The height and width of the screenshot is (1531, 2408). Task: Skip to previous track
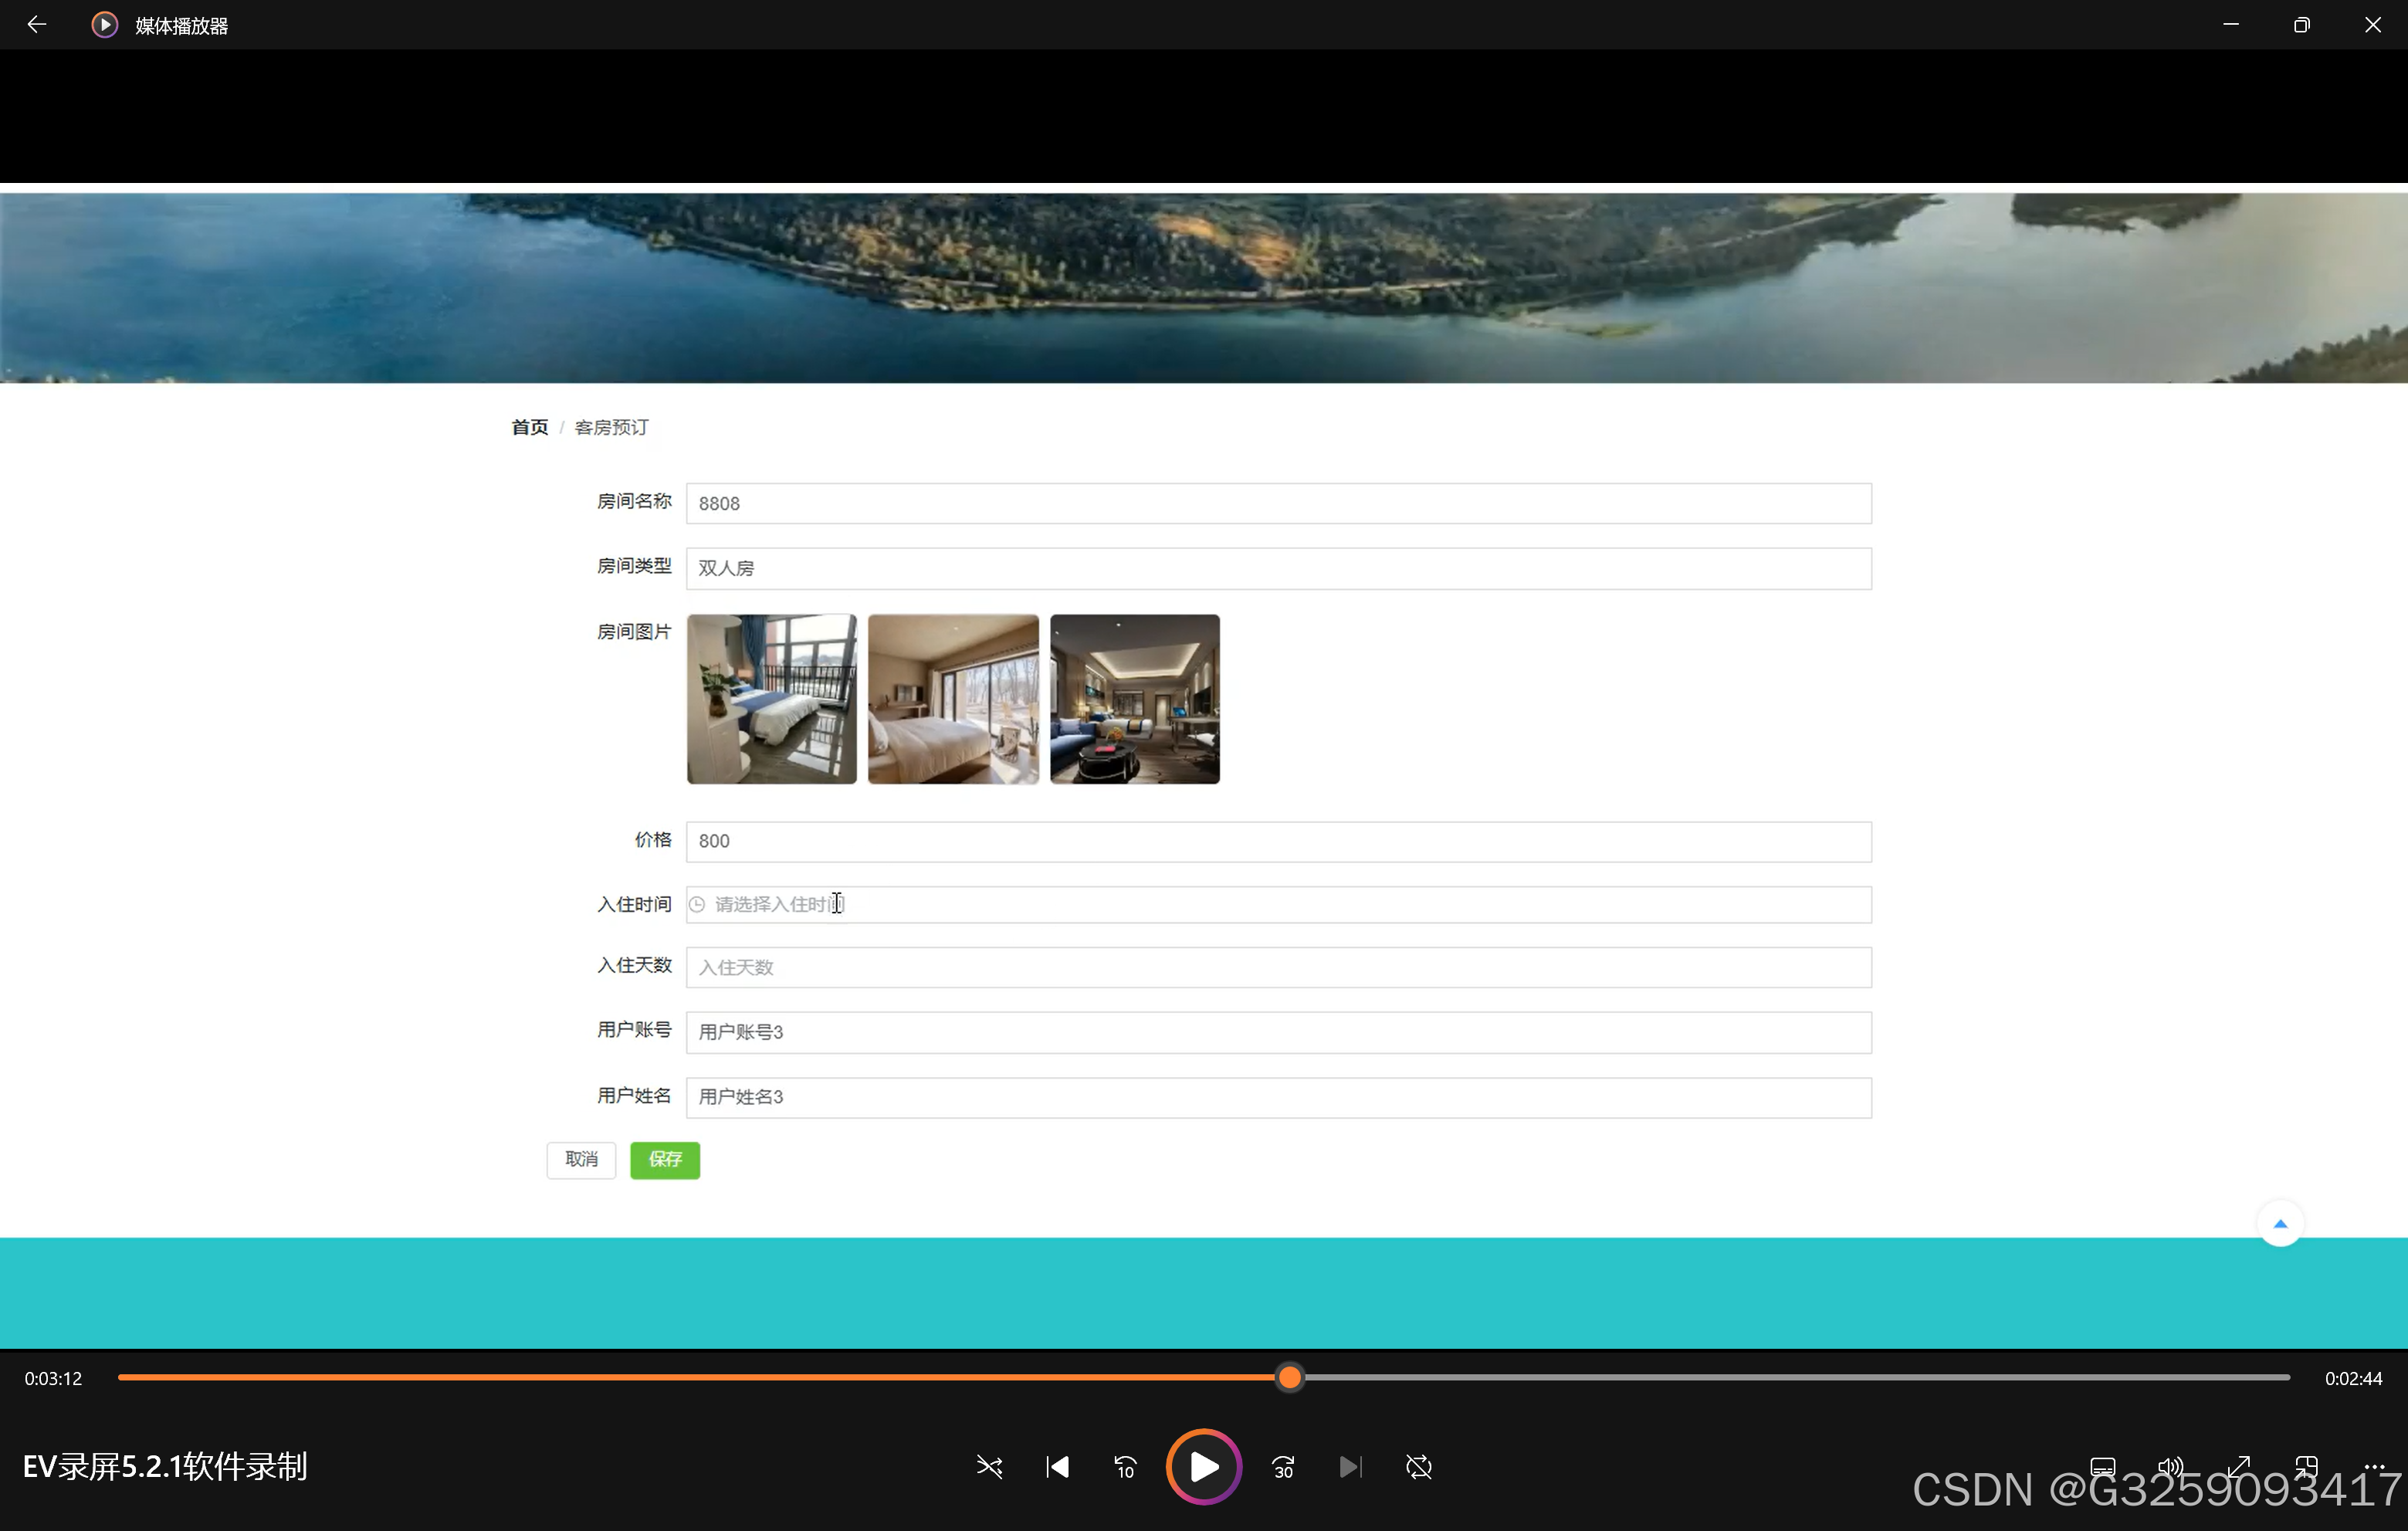tap(1057, 1466)
